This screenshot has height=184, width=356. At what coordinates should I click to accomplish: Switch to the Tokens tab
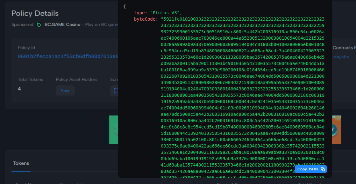tap(21, 163)
